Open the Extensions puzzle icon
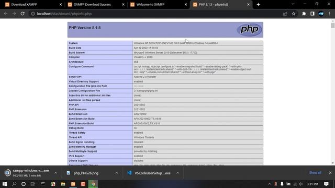This screenshot has height=188, width=335. tap(304, 14)
